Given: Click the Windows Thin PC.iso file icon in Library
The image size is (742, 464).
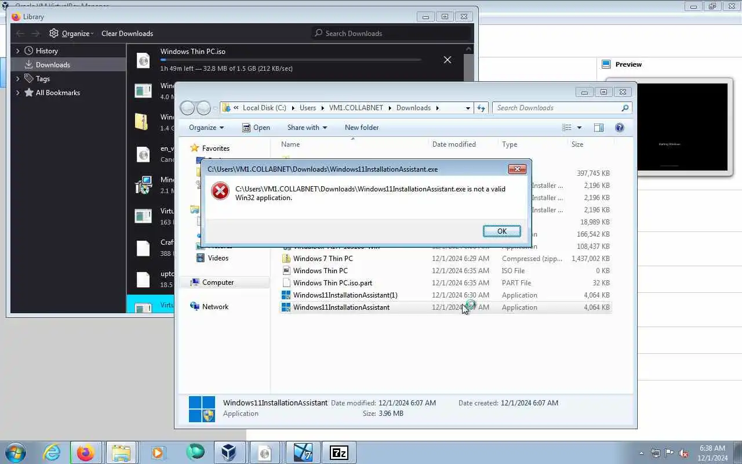Looking at the screenshot, I should 143,60.
